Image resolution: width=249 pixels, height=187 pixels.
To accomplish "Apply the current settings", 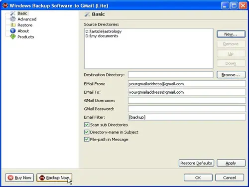I will click(x=231, y=163).
